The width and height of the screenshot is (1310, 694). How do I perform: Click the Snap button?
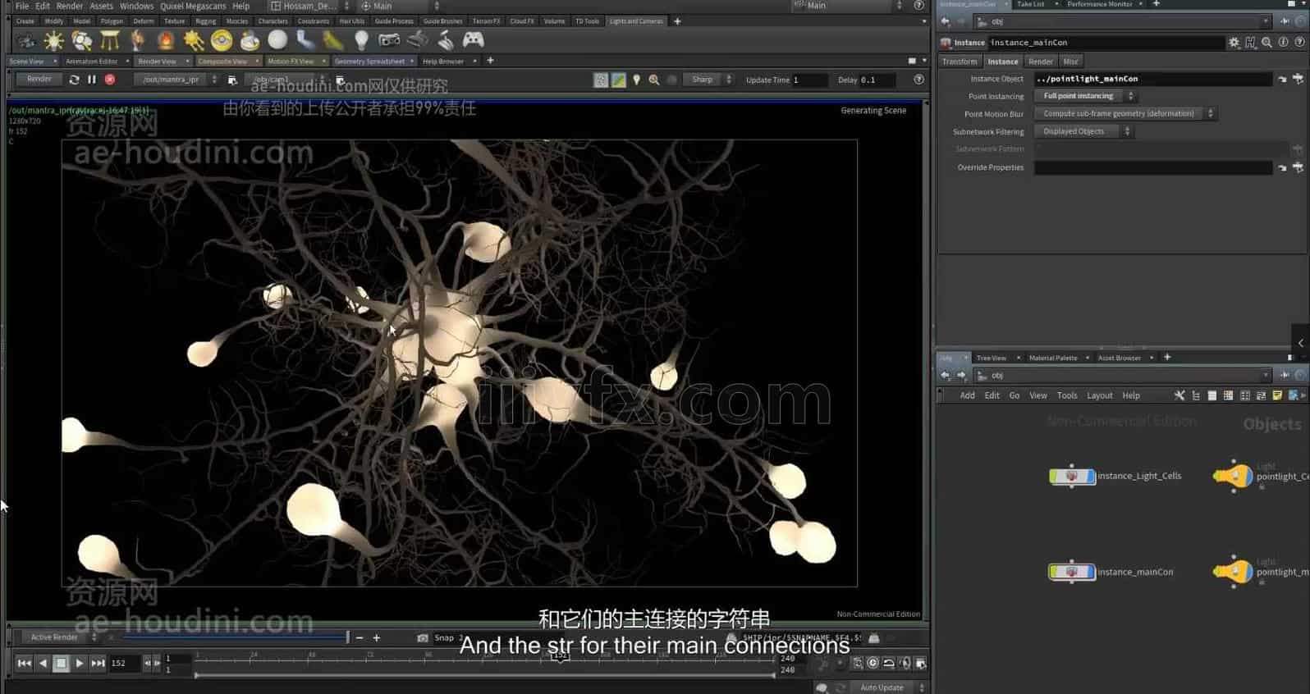tap(444, 637)
